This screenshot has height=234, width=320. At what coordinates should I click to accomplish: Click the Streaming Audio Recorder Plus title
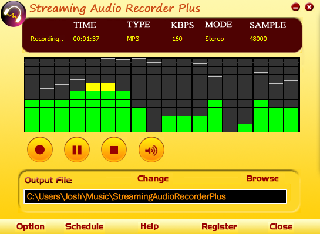click(114, 9)
